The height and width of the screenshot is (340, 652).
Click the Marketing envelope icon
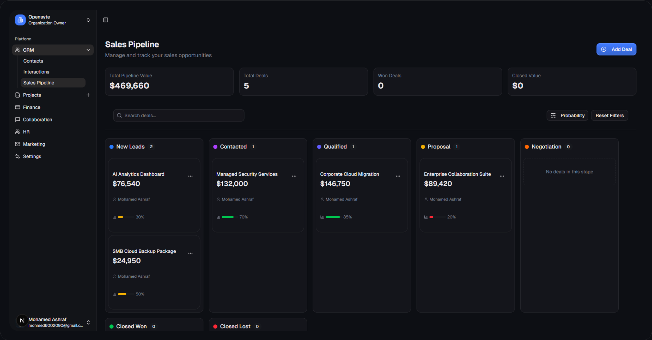click(x=17, y=144)
